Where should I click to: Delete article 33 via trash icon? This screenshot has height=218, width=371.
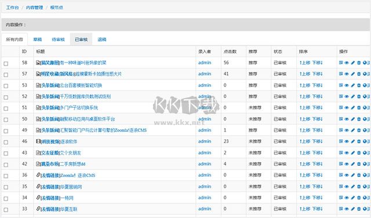point(359,209)
